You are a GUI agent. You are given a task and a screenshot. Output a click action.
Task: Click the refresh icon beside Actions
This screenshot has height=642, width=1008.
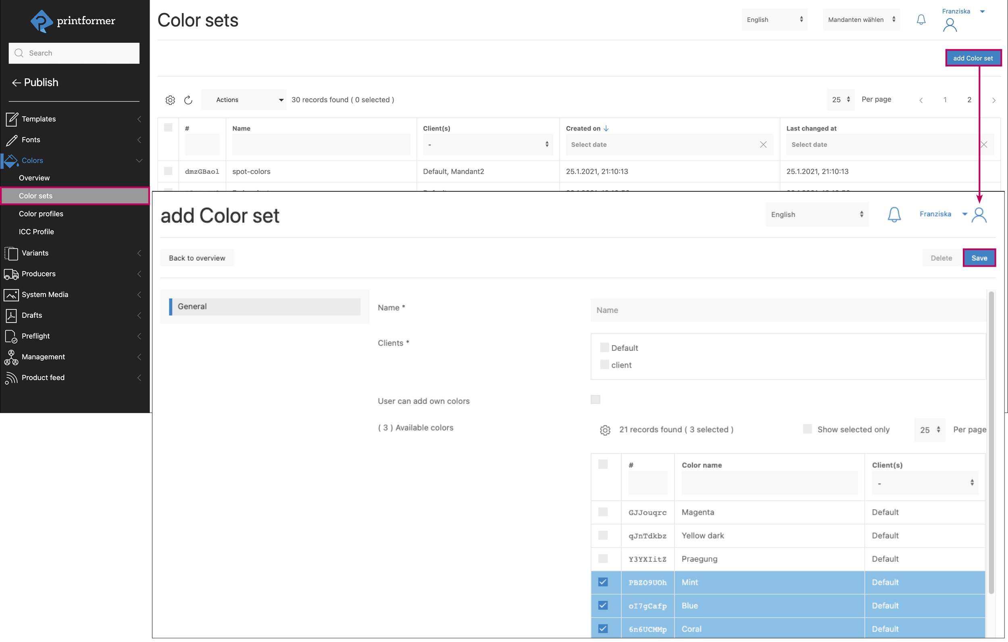(x=188, y=100)
